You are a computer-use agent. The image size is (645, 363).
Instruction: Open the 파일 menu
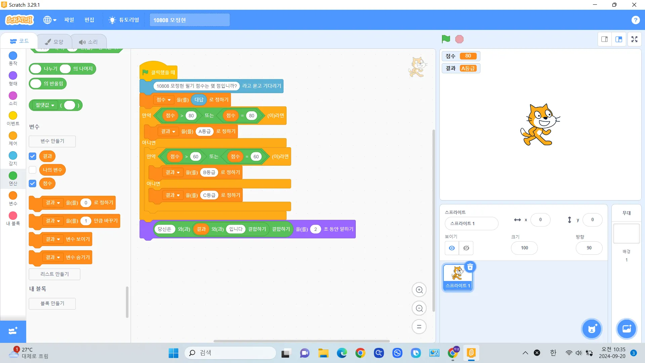[x=69, y=20]
